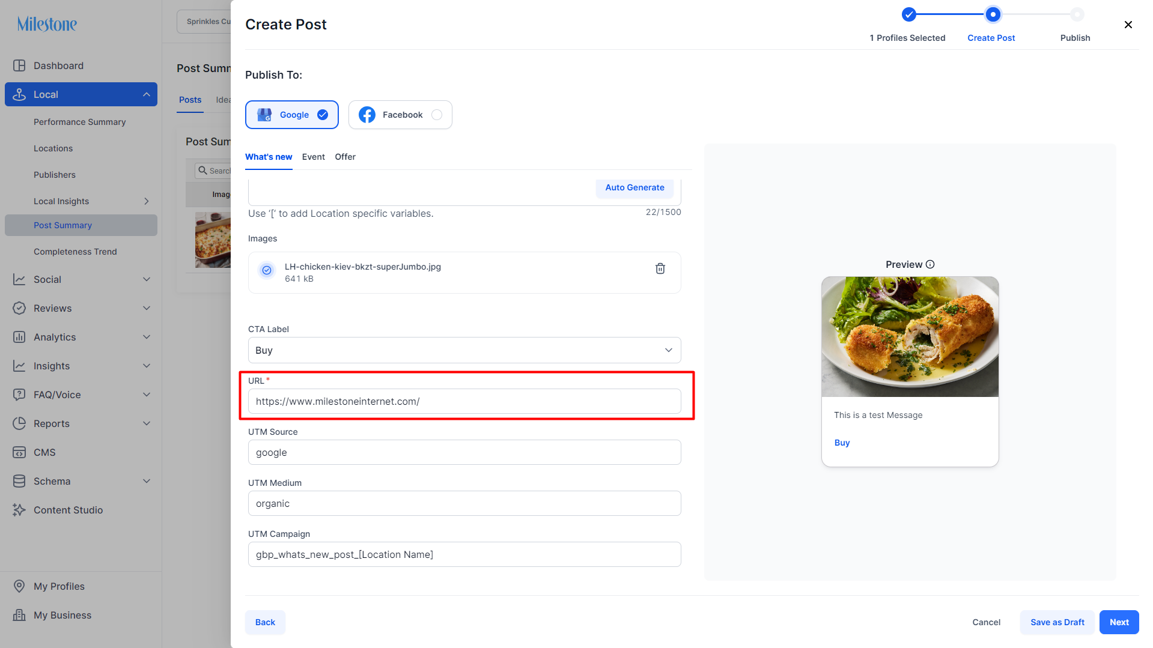Collapse the Local sidebar section
The image size is (1153, 648).
pos(147,94)
